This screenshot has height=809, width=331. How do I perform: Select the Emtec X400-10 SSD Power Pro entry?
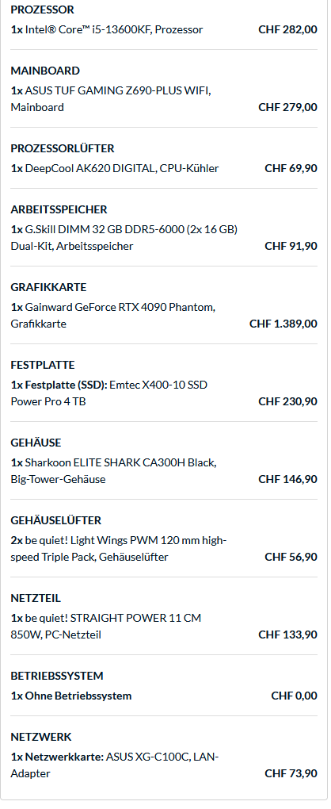(x=109, y=393)
